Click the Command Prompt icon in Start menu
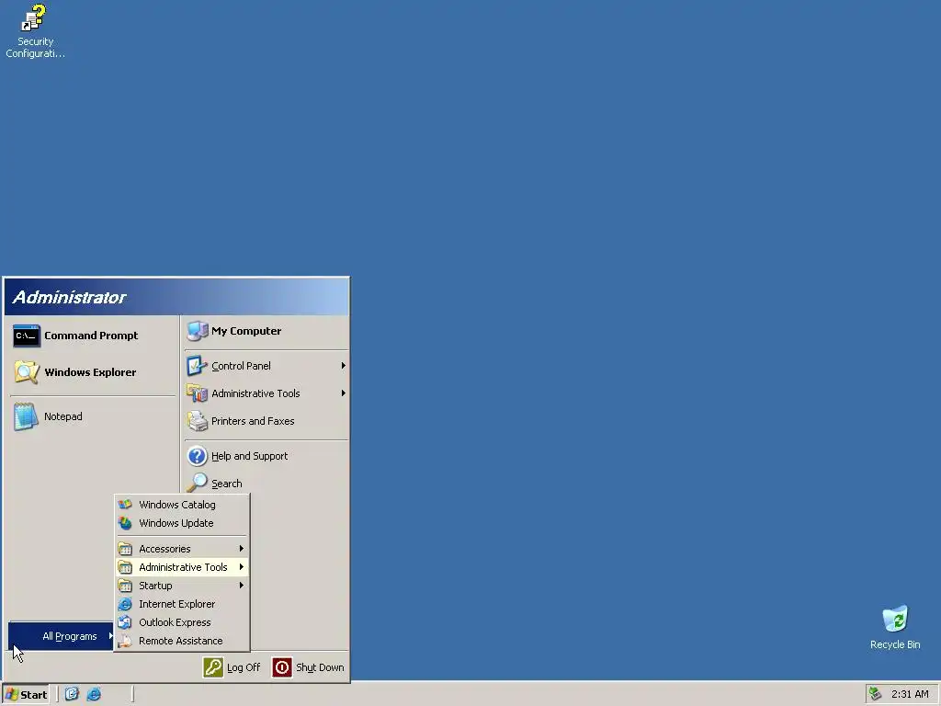This screenshot has height=706, width=941. tap(27, 336)
